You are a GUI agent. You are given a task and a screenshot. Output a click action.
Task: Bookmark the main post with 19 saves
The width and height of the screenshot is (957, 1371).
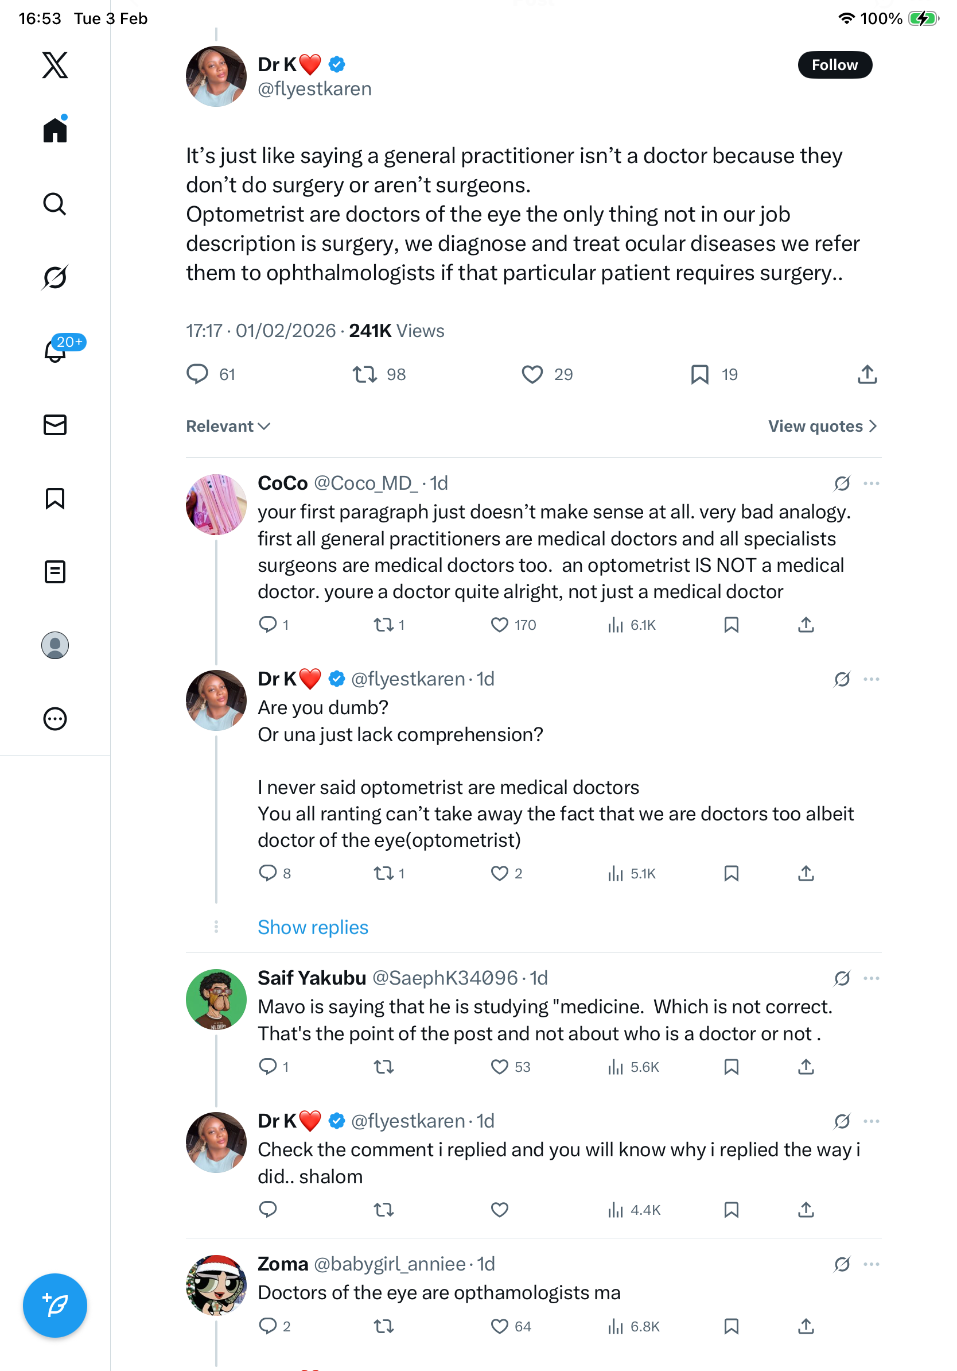click(699, 374)
